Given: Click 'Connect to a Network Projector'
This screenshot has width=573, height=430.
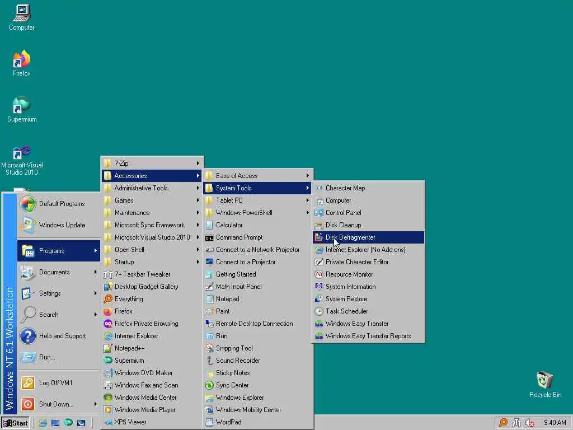Looking at the screenshot, I should pos(257,250).
